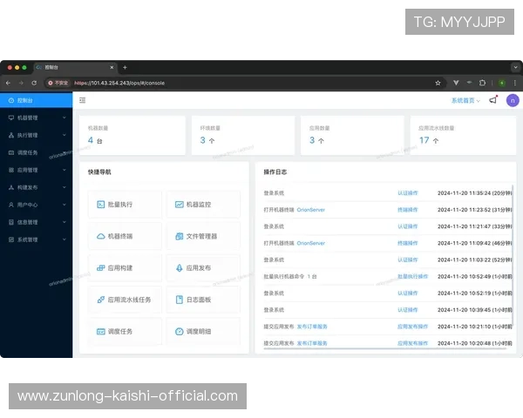Open the 系统首页 dropdown
Viewport: 523px width, 418px height.
point(465,100)
